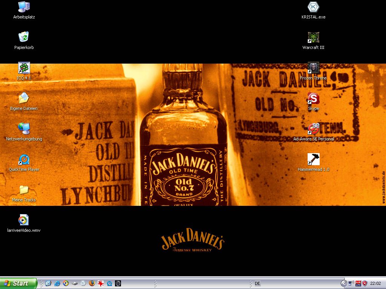Screen dimensions: 386x289
Task: Select the KRISTAL.exe desktop icon
Action: [x=313, y=10]
